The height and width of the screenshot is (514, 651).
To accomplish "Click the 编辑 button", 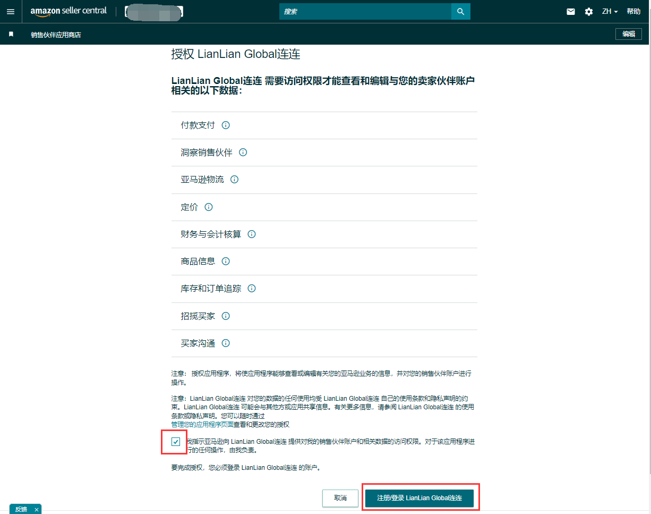I will (629, 34).
